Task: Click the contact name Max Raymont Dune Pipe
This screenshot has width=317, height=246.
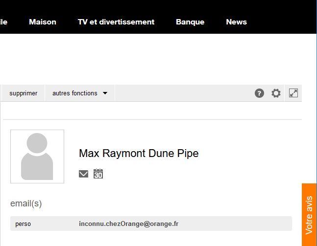Action: coord(139,153)
